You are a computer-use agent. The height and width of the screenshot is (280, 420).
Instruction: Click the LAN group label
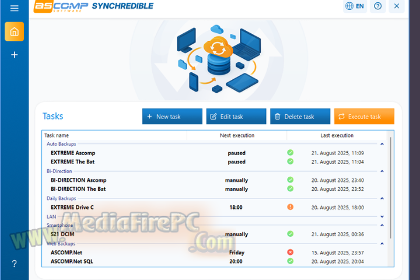51,217
